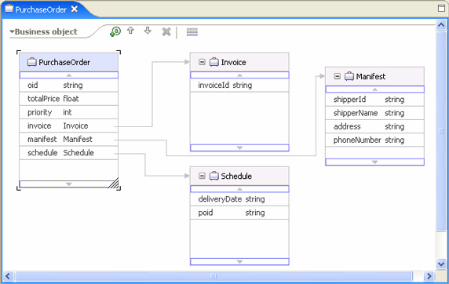449x284 pixels.
Task: Collapse the Manifest box using minus icon
Action: coord(337,76)
